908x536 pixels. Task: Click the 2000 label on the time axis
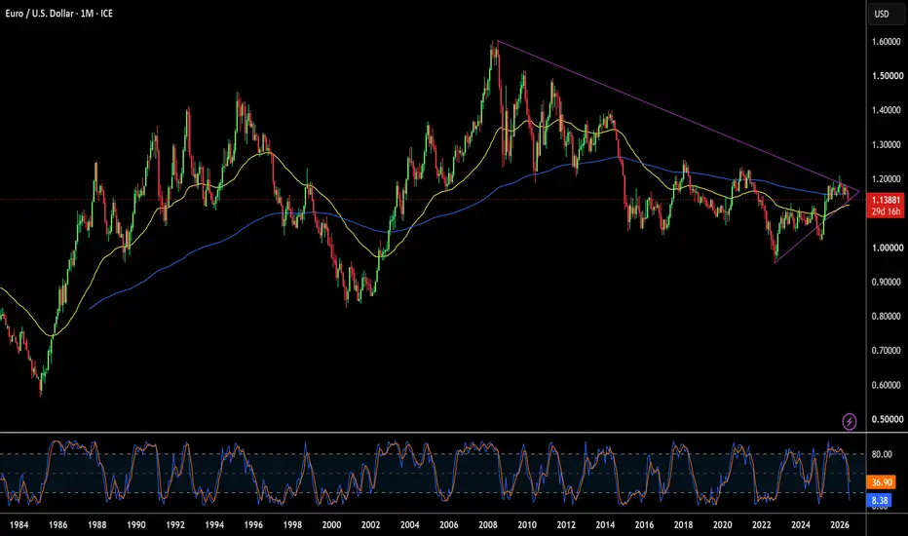point(331,525)
